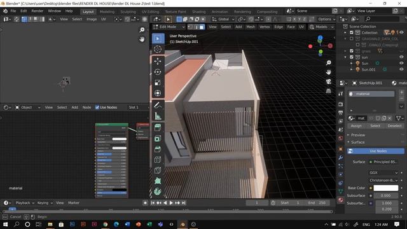Choose the Loop Cut tool

point(158,160)
